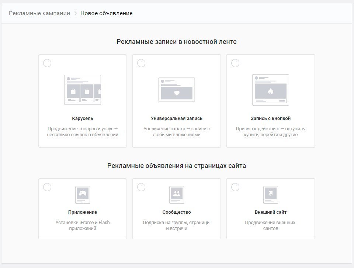Click the breadcrumb chevron separator

(x=75, y=13)
